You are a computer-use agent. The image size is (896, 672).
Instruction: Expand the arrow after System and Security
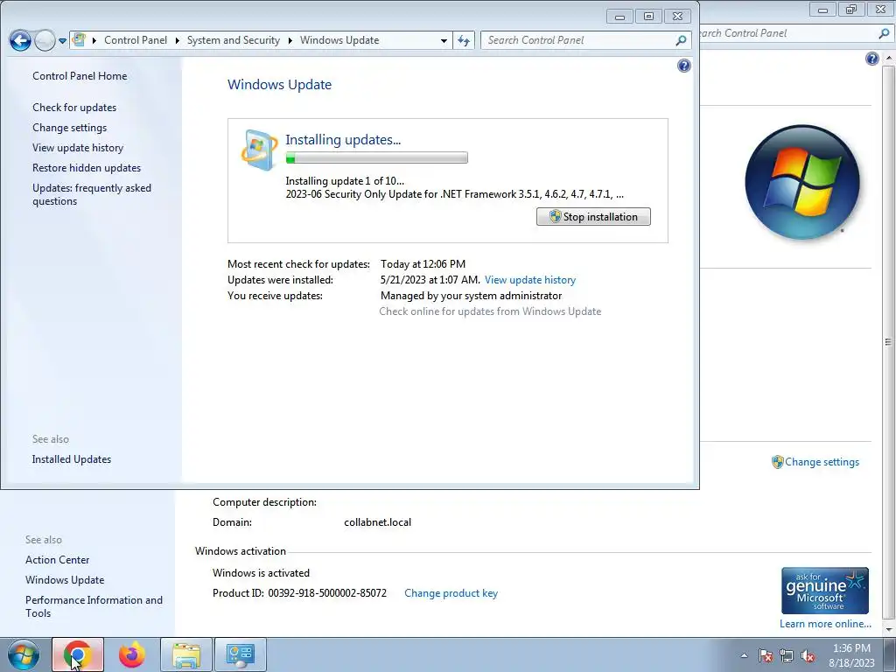pyautogui.click(x=290, y=40)
